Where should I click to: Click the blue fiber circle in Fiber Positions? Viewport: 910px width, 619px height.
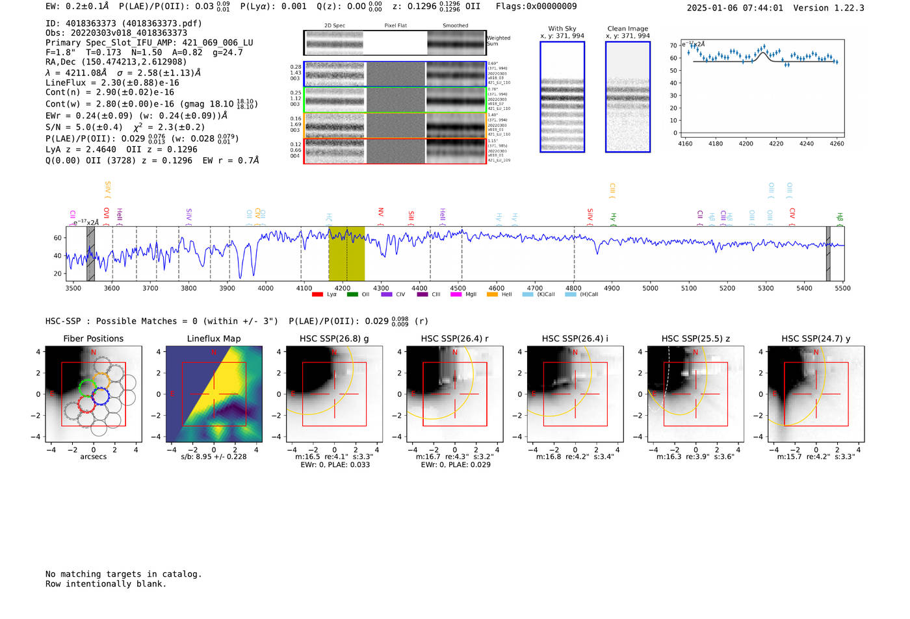[100, 396]
